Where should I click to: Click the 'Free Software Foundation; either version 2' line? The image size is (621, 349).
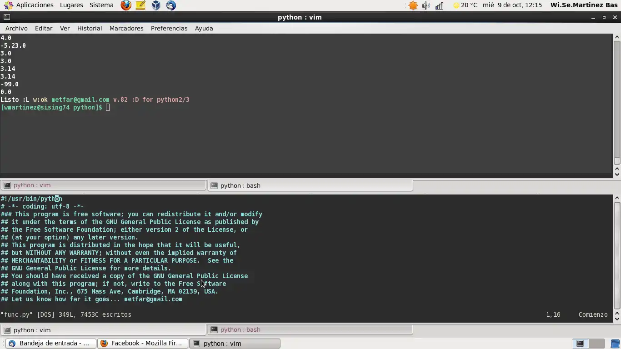click(x=124, y=229)
